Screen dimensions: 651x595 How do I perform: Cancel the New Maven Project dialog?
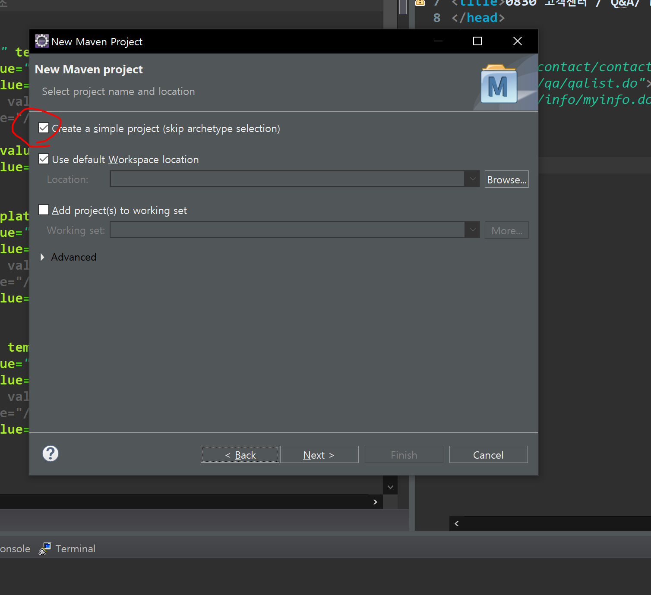click(x=489, y=454)
